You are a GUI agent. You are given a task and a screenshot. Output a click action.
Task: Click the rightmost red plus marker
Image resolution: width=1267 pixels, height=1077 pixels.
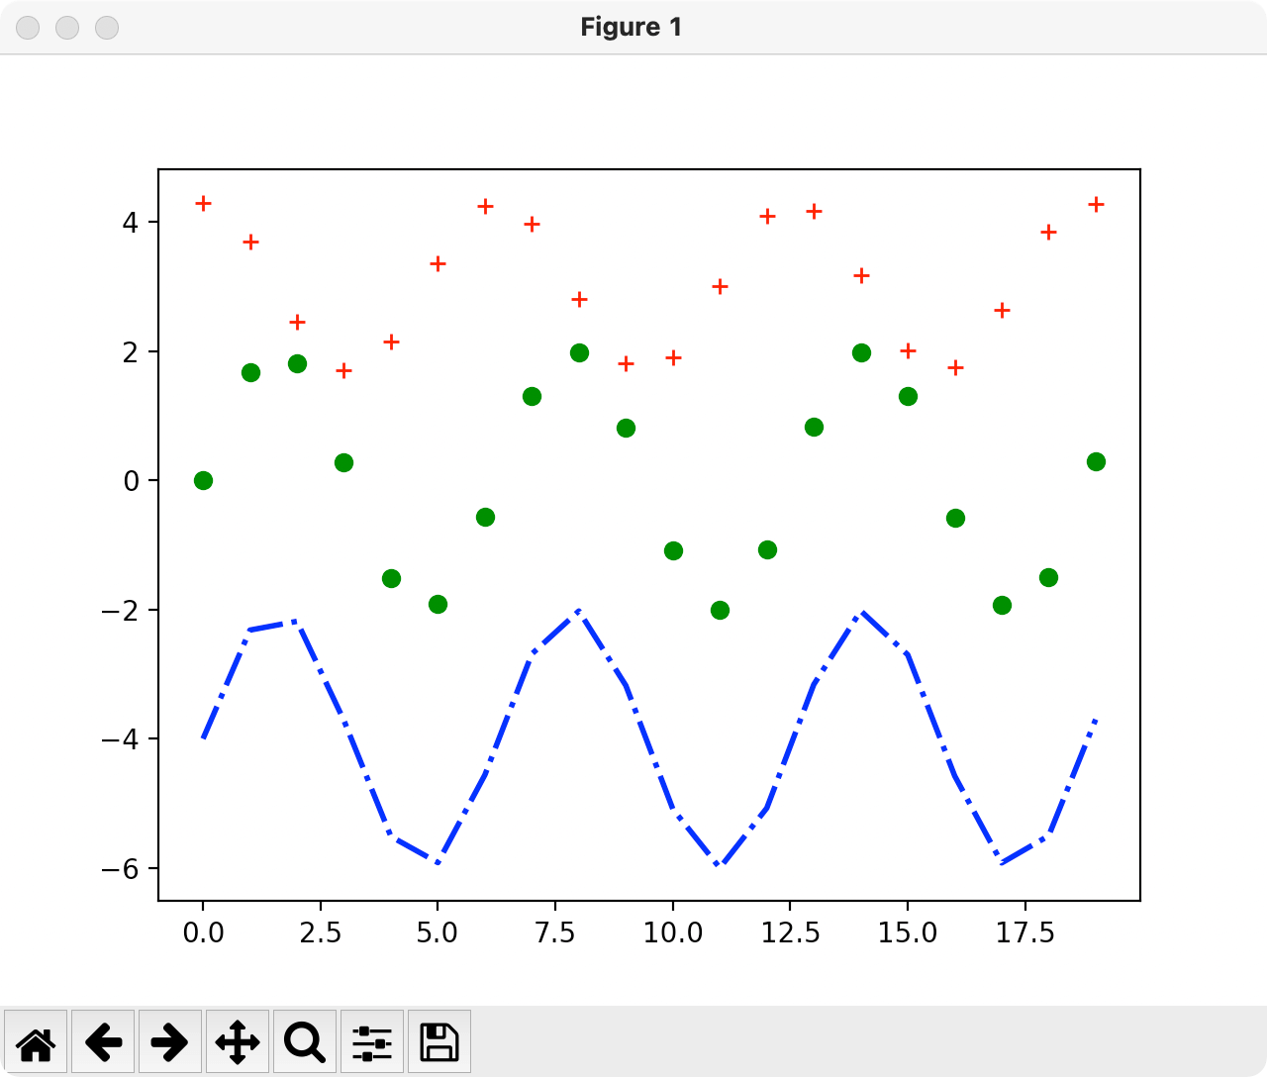[x=1096, y=204]
